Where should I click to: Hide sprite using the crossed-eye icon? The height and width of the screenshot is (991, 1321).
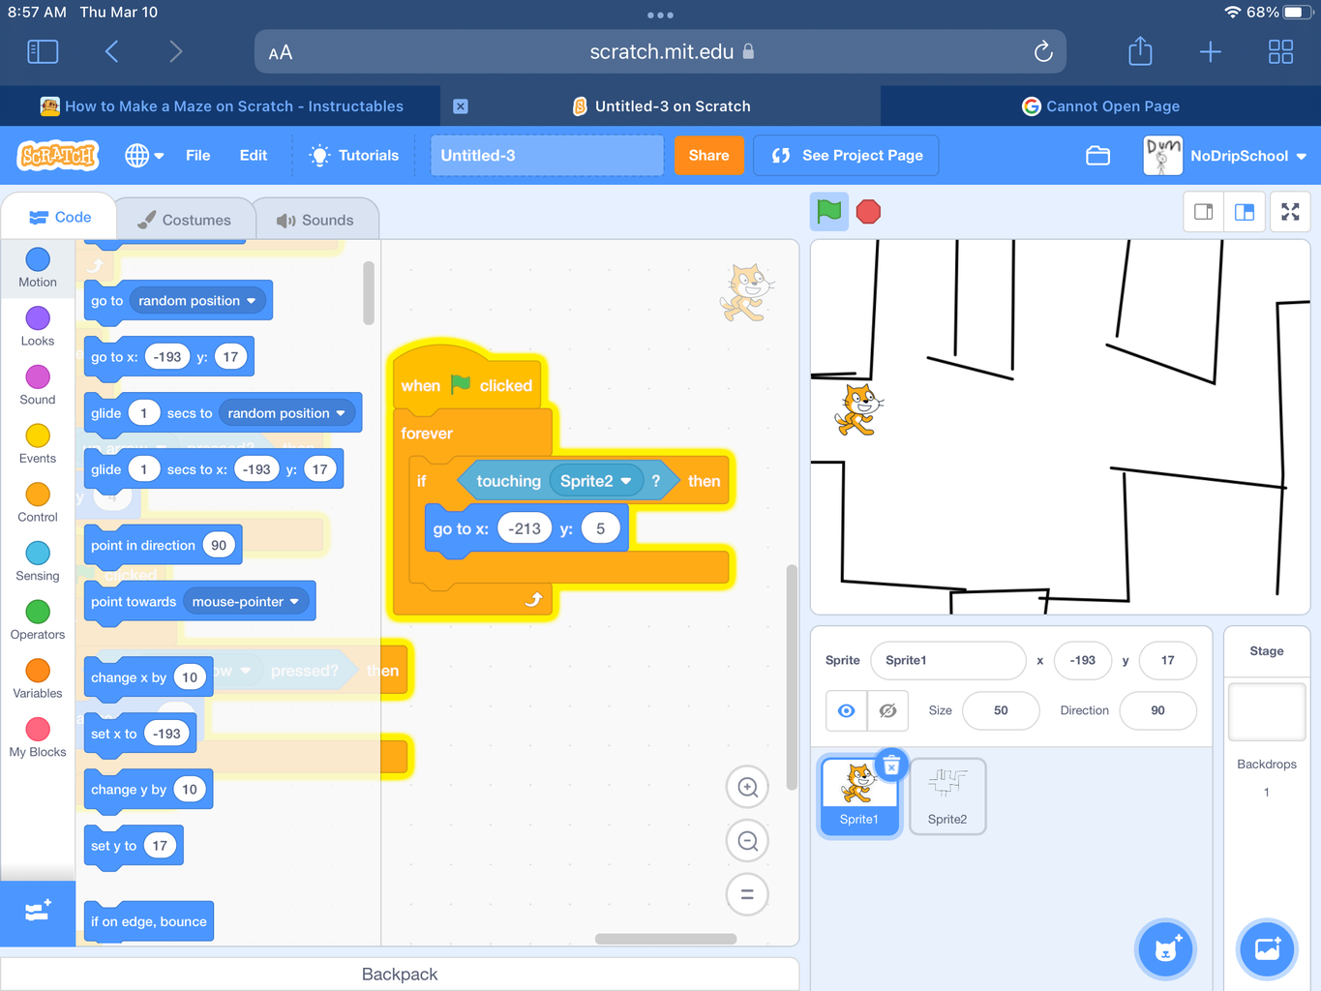click(887, 710)
